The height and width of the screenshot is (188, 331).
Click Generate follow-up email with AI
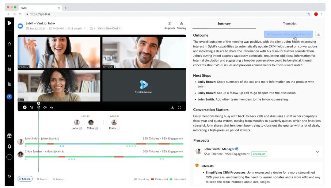tap(288, 34)
